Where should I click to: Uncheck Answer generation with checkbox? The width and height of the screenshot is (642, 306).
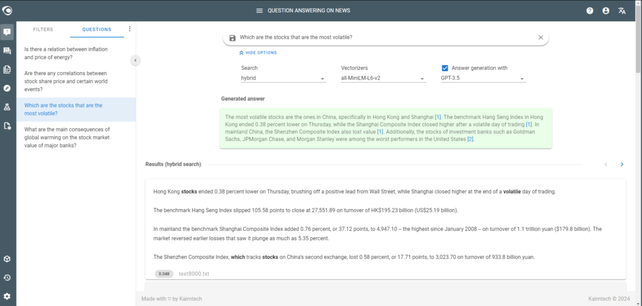point(445,68)
